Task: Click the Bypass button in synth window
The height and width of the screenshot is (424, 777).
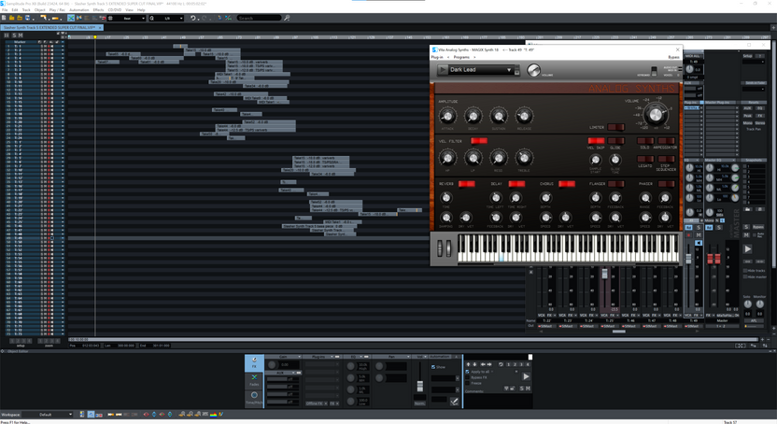Action: pyautogui.click(x=673, y=58)
